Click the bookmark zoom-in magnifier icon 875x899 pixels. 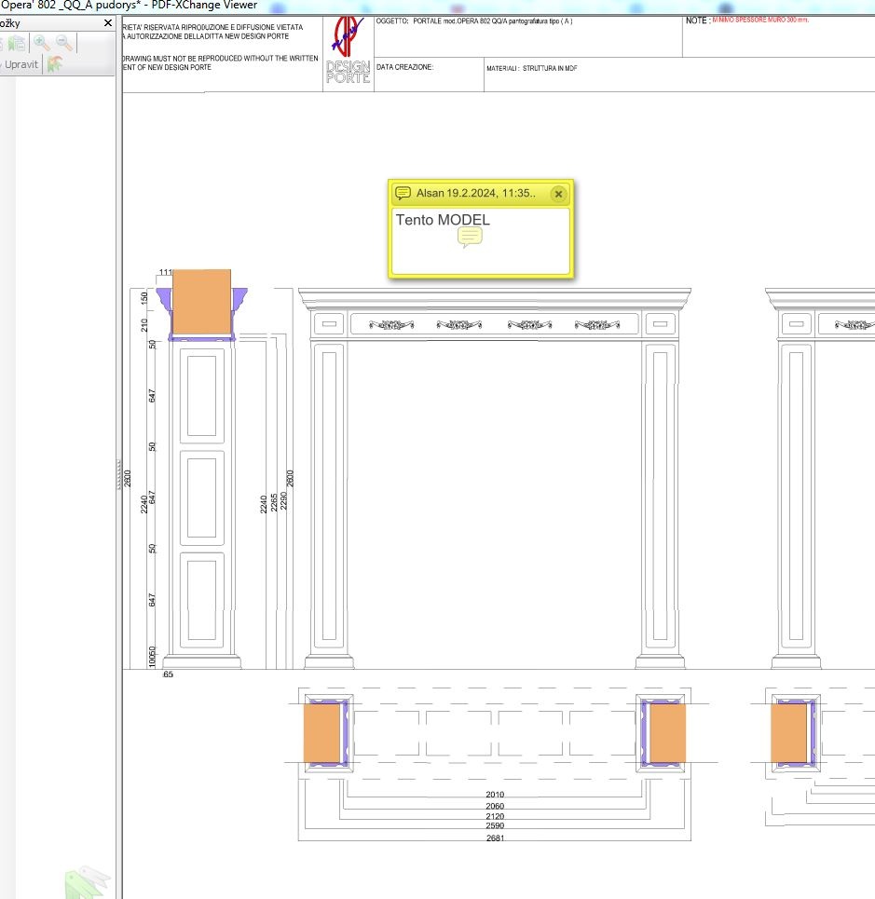[x=42, y=43]
